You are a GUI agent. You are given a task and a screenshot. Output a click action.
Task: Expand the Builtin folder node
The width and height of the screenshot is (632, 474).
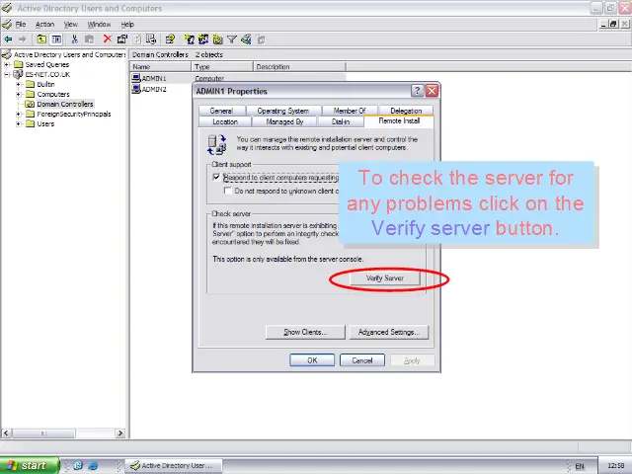pos(19,85)
